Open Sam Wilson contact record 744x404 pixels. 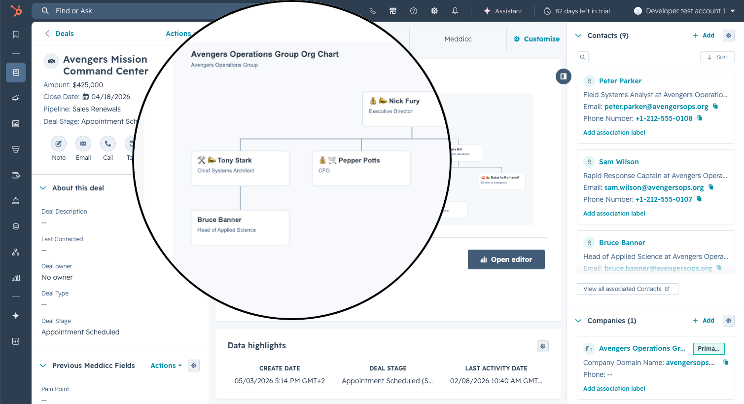pyautogui.click(x=619, y=162)
